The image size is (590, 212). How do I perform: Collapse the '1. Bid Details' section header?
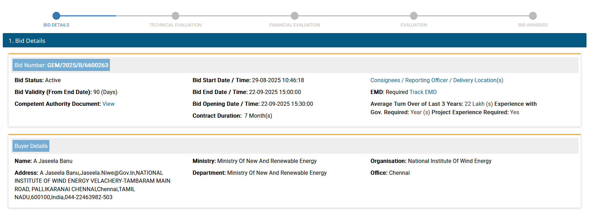pos(294,41)
